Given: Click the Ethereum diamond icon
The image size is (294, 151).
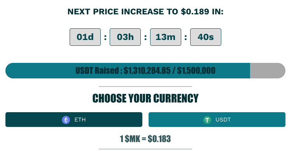Looking at the screenshot, I should point(66,120).
